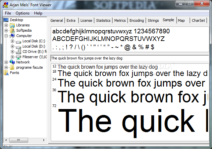The height and width of the screenshot is (149, 212).
Task: Click the tree horizontal scrollbar thumb
Action: click(x=19, y=140)
